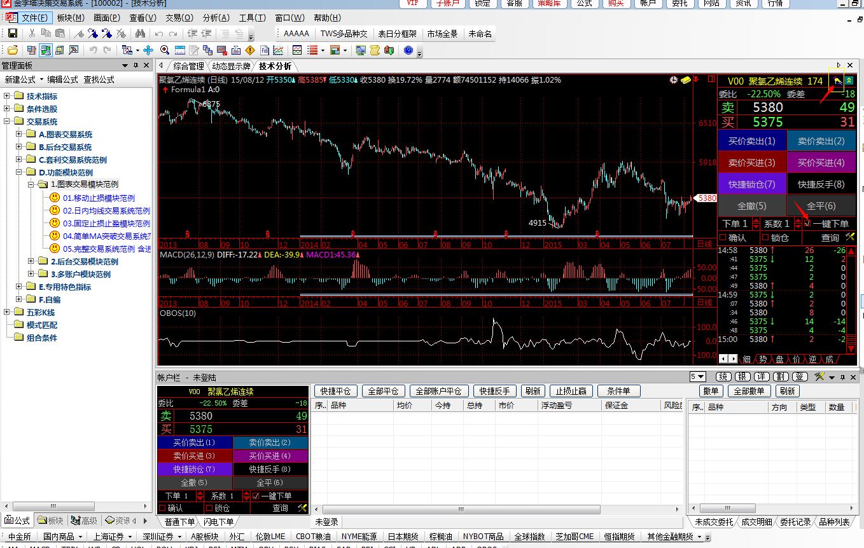
Task: Click the positions table horizontal scrollbar
Action: pos(462,510)
